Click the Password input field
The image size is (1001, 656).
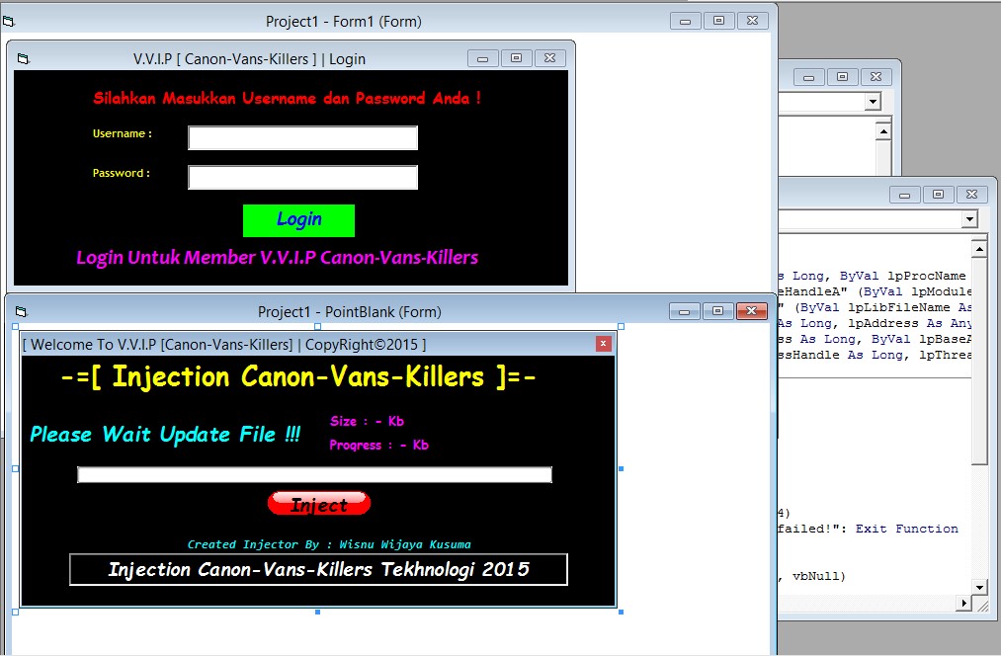coord(302,178)
